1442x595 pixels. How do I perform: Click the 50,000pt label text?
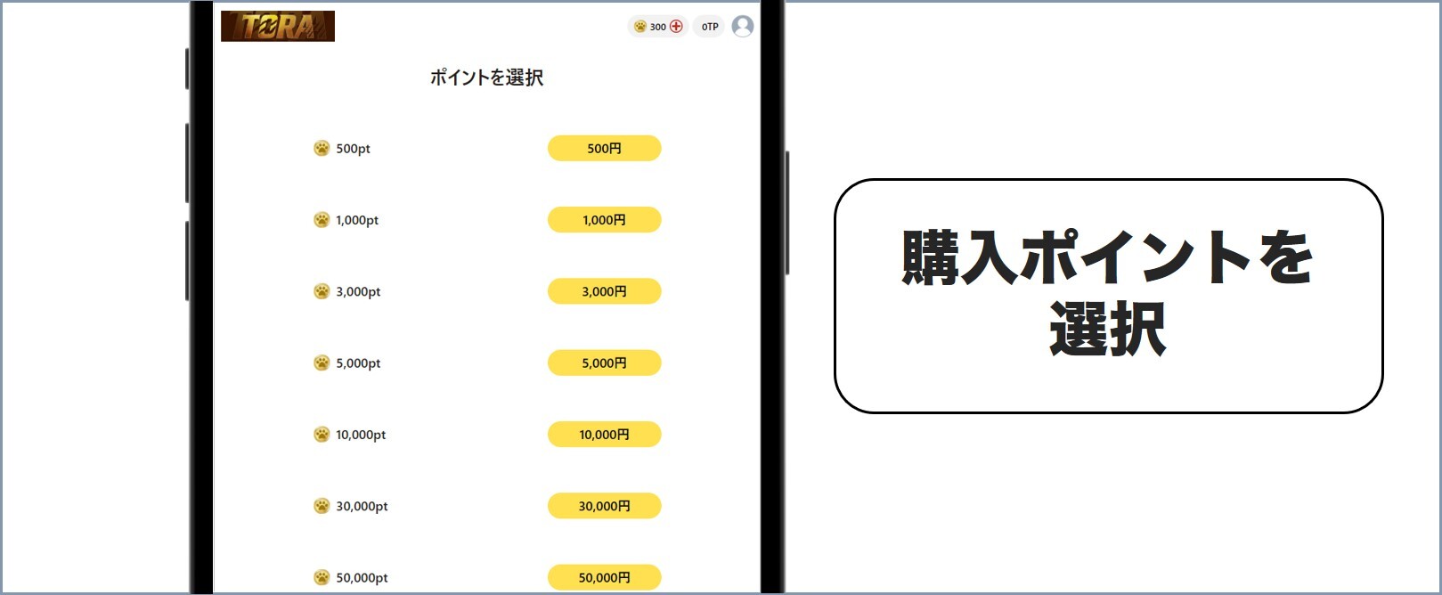362,578
